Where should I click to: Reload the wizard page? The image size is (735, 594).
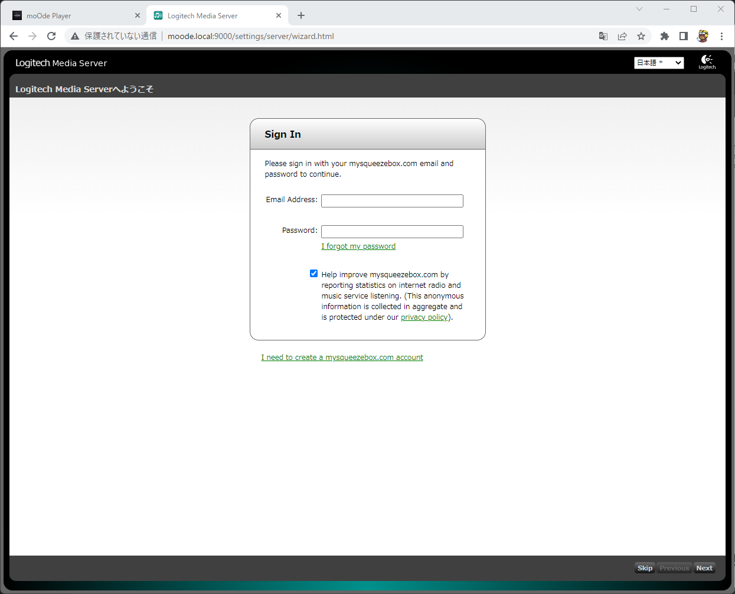(51, 36)
